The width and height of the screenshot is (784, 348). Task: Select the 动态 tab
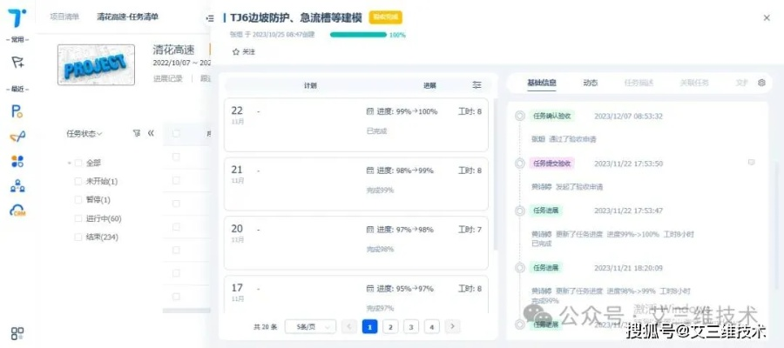[591, 83]
